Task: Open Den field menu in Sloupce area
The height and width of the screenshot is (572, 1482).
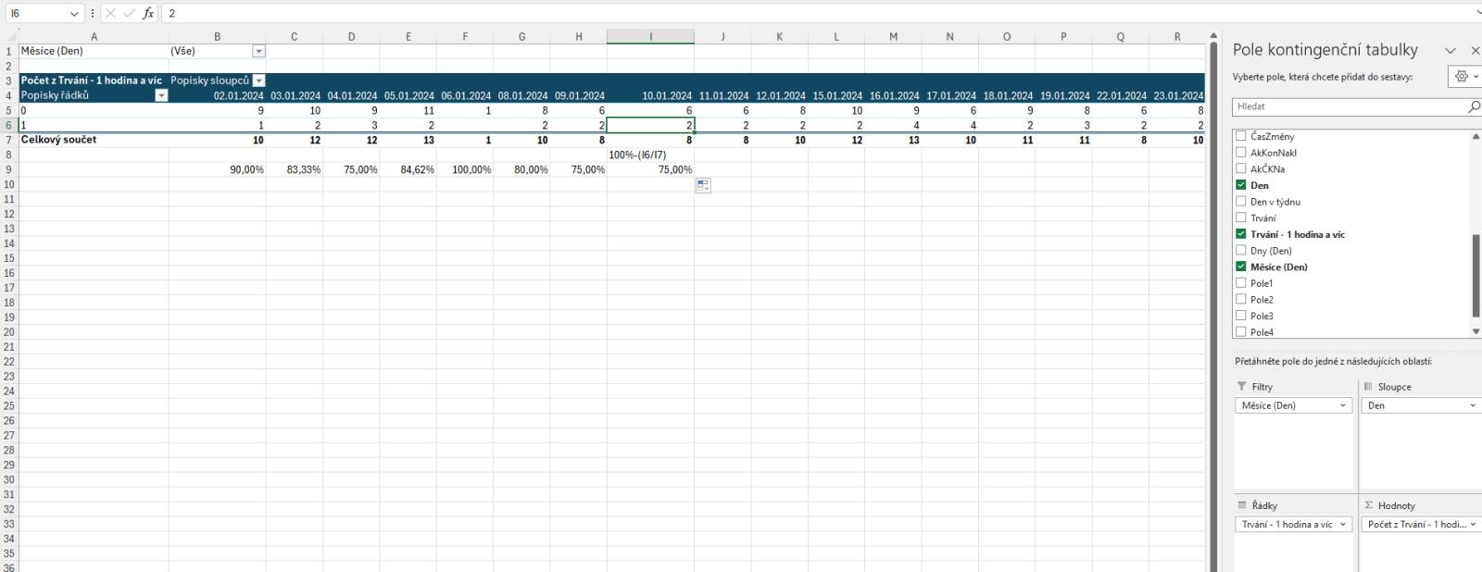Action: pos(1473,405)
